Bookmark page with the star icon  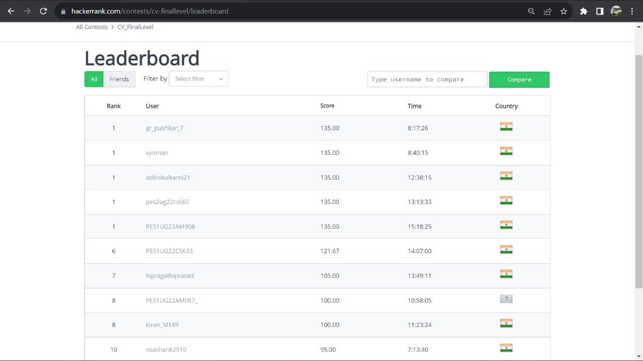[x=564, y=11]
